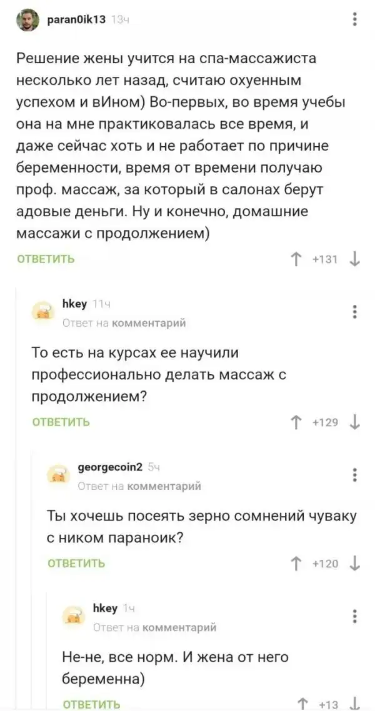
Task: Downvote hkey's comment rated +129
Action: [x=354, y=422]
